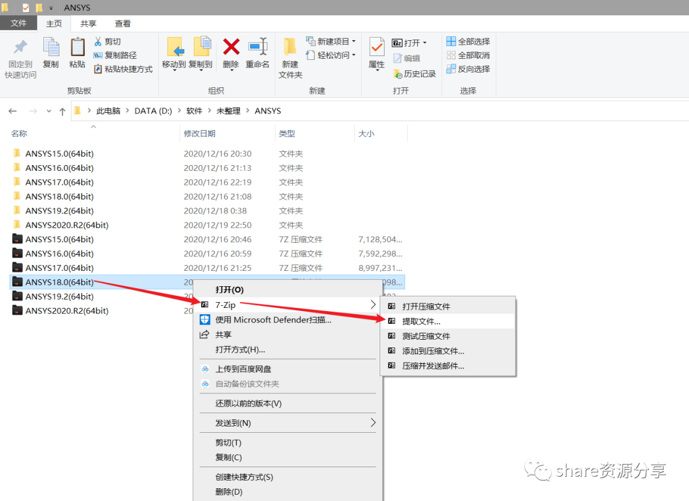Open the Copy to (复制到) control
The image size is (689, 501).
201,54
